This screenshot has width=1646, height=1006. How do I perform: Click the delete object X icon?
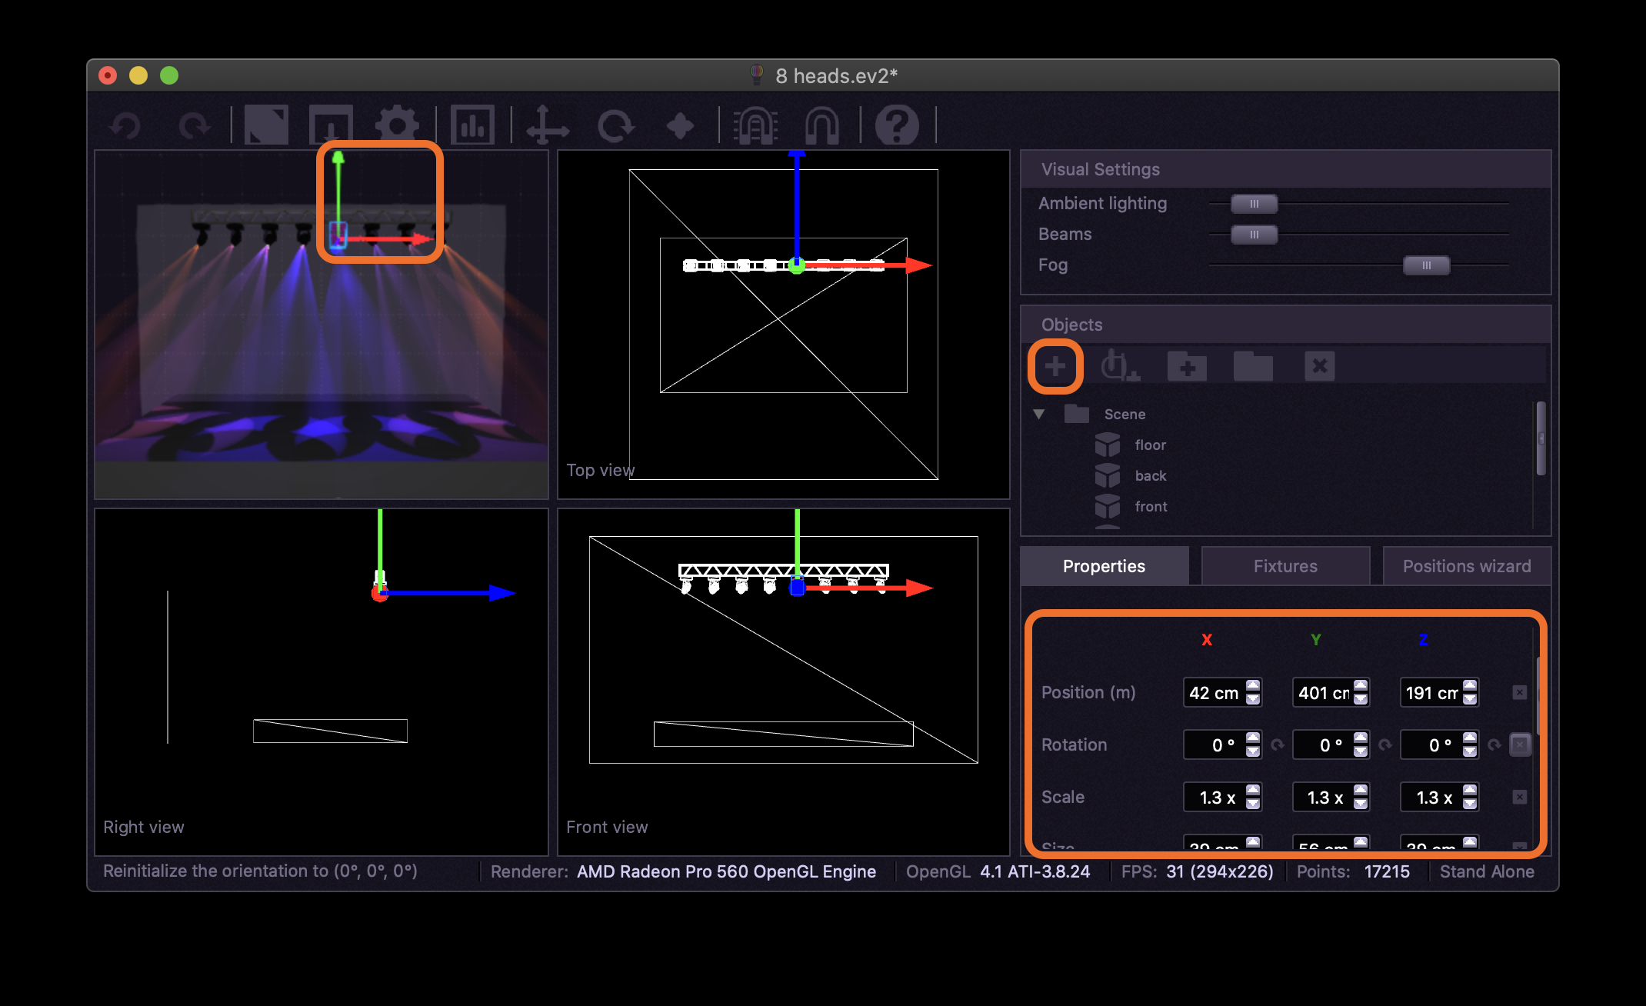coord(1319,366)
